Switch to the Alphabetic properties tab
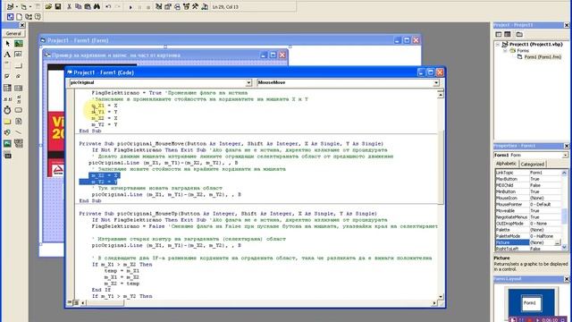The image size is (572, 322). [507, 164]
